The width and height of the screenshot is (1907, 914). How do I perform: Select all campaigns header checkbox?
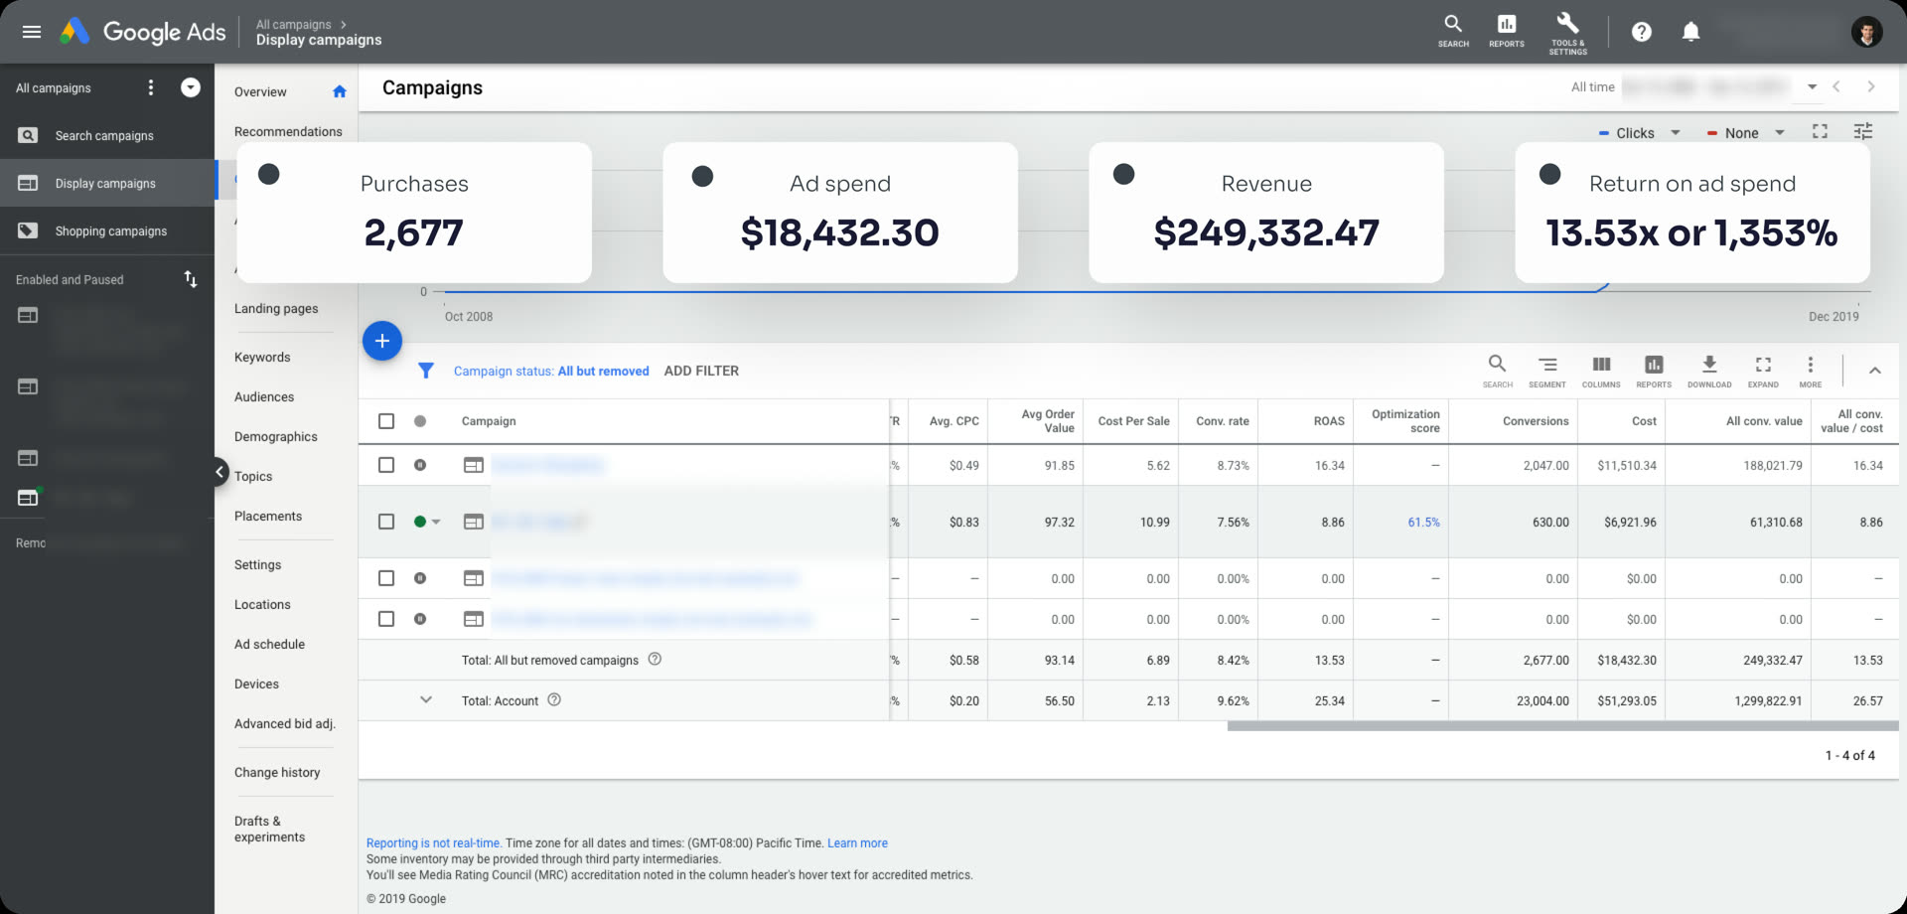point(386,421)
